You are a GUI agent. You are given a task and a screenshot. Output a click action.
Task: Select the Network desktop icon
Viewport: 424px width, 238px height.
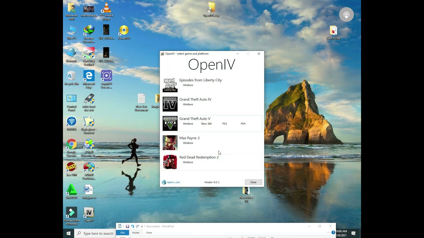[x=72, y=55]
